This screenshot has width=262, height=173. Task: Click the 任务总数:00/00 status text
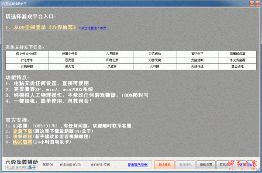click(x=70, y=165)
